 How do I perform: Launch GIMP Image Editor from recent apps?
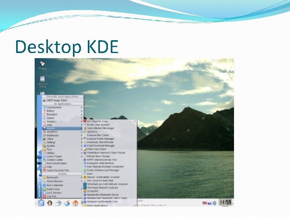63,100
